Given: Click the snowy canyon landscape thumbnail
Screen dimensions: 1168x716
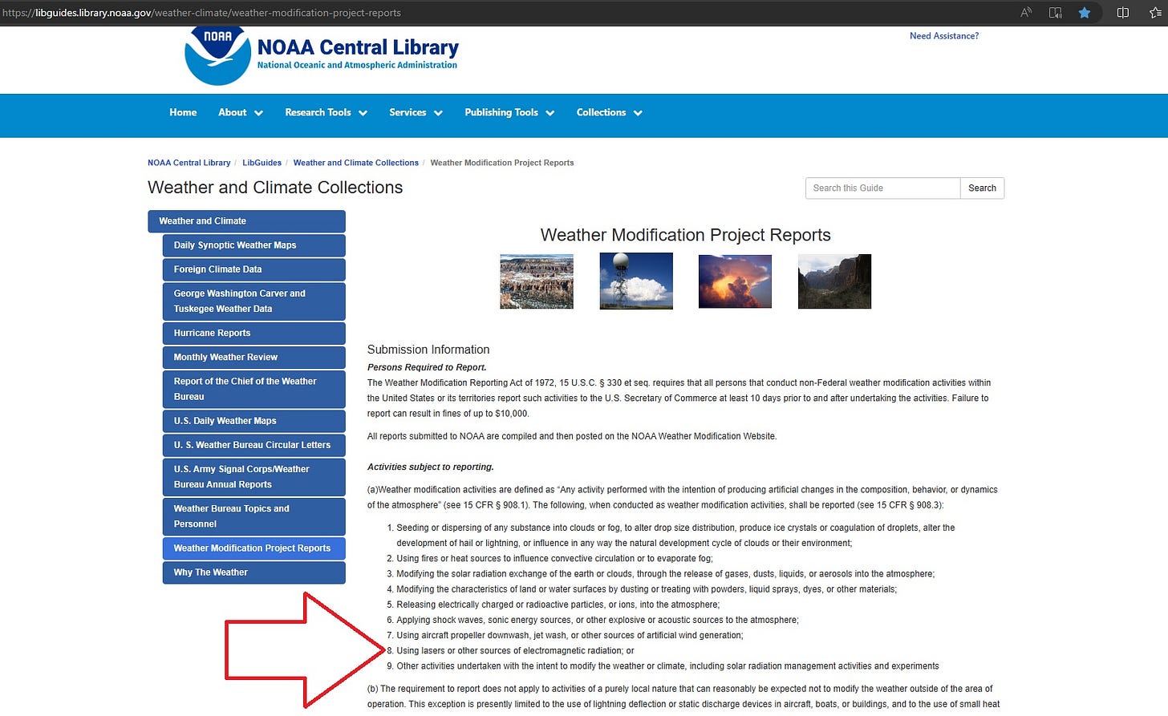Looking at the screenshot, I should [x=537, y=281].
